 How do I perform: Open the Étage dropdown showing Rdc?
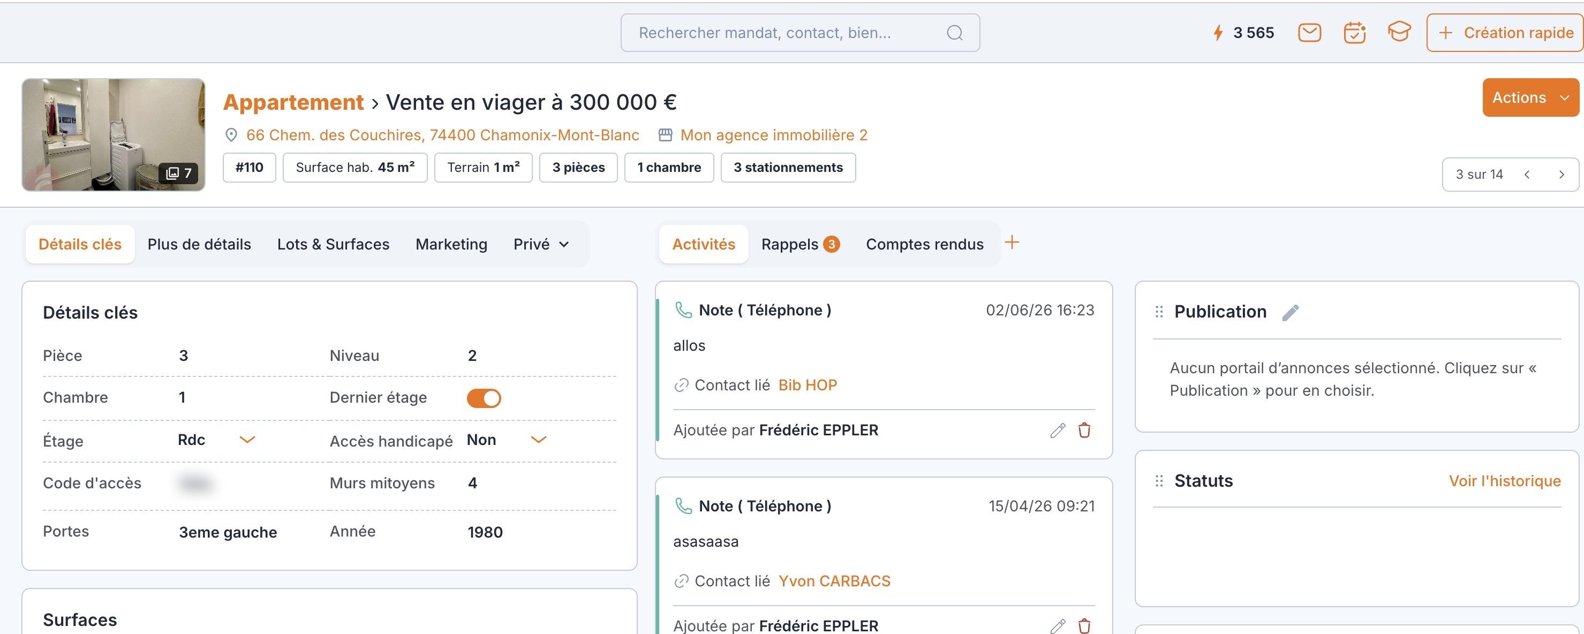click(x=216, y=440)
